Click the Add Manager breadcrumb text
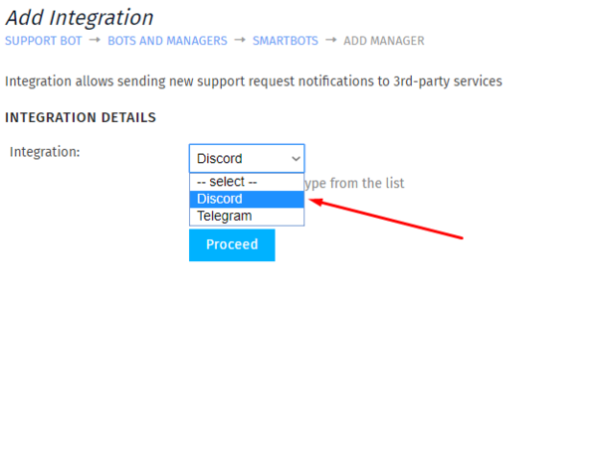 point(384,41)
